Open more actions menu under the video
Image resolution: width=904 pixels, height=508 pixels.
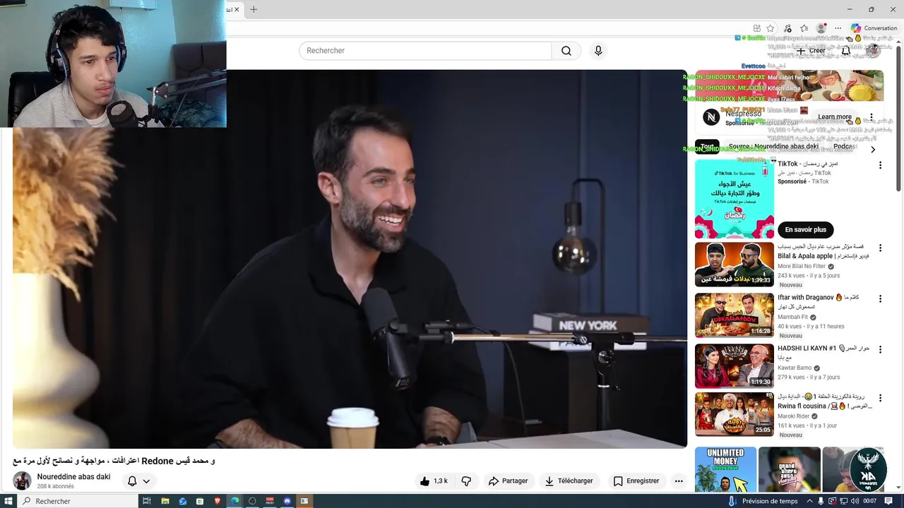[x=679, y=481]
